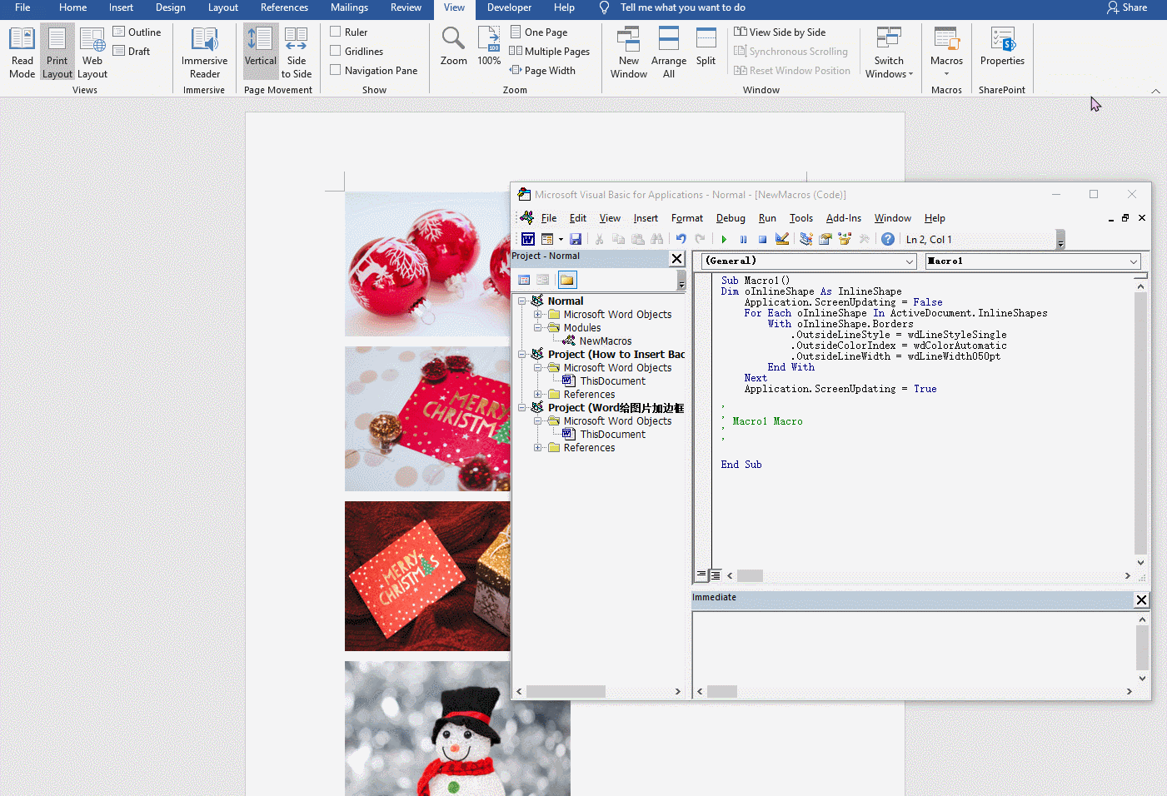Click View Object icon in Project pane
Screen dimensions: 1167x796
tap(543, 280)
